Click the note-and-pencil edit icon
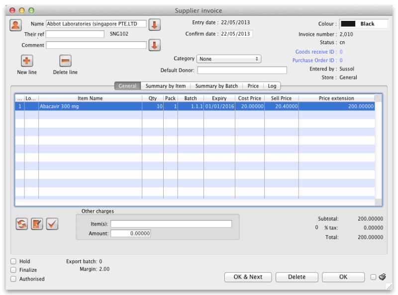The height and width of the screenshot is (295, 398). pyautogui.click(x=37, y=224)
